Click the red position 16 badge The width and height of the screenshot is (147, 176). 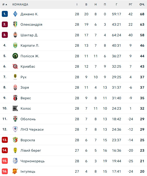pyautogui.click(x=5, y=171)
